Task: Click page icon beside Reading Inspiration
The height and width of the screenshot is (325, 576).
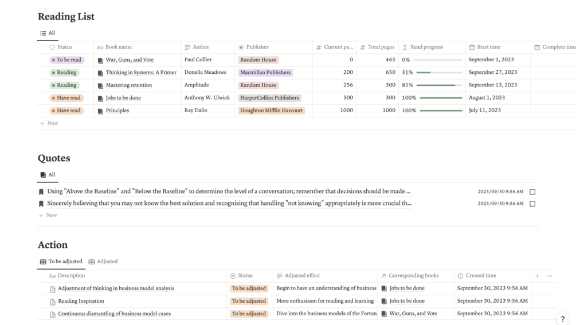Action: (x=53, y=302)
